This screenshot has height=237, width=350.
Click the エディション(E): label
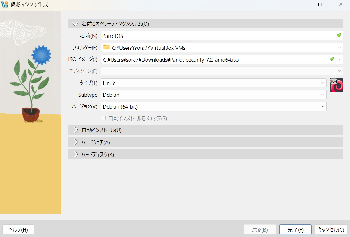(x=84, y=71)
